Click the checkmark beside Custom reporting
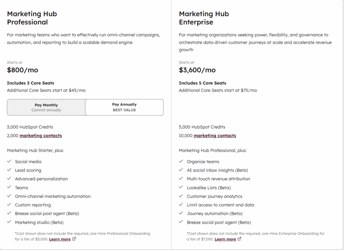The height and width of the screenshot is (250, 344). (x=9, y=205)
